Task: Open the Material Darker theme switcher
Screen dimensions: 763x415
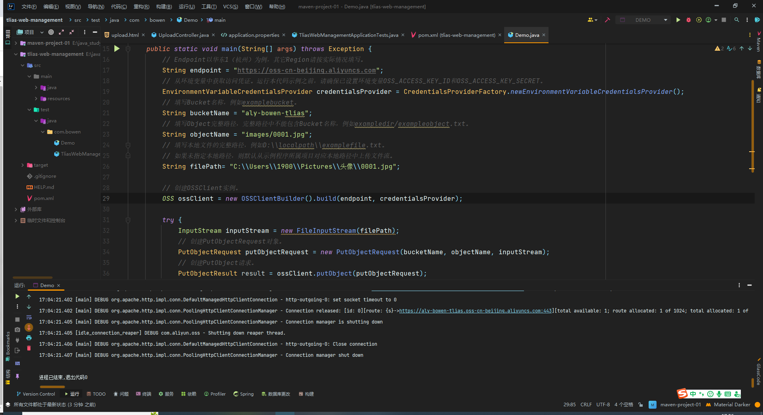Action: click(728, 405)
